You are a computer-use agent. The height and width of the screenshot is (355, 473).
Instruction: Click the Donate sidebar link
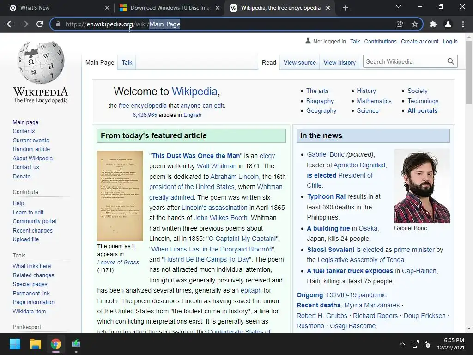(x=21, y=176)
